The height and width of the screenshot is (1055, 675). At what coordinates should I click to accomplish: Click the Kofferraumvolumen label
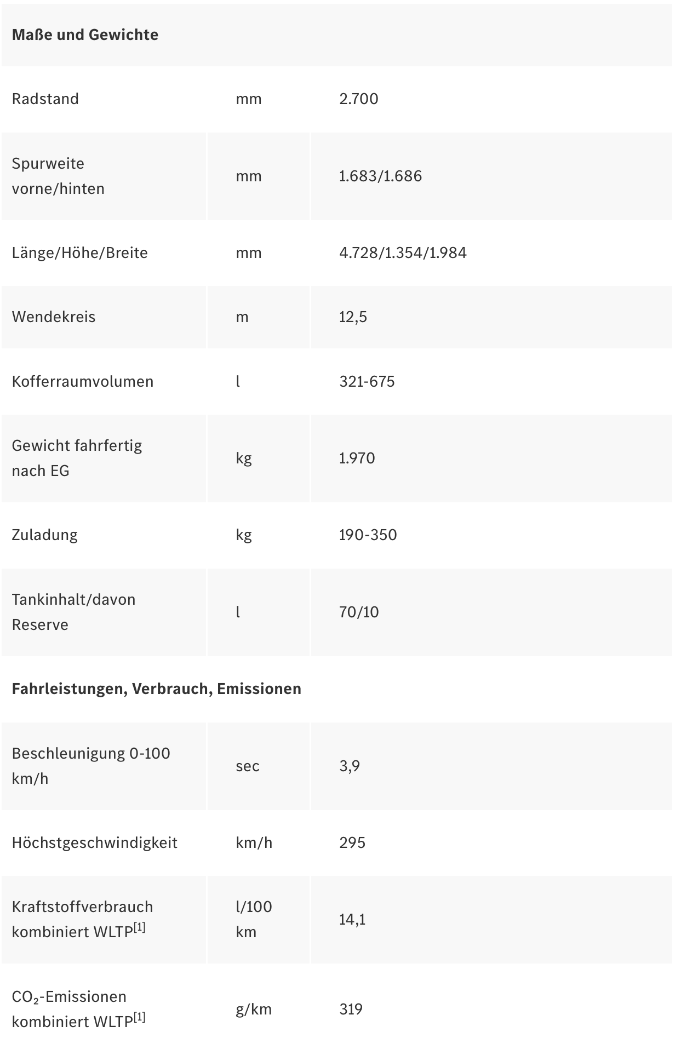click(83, 381)
